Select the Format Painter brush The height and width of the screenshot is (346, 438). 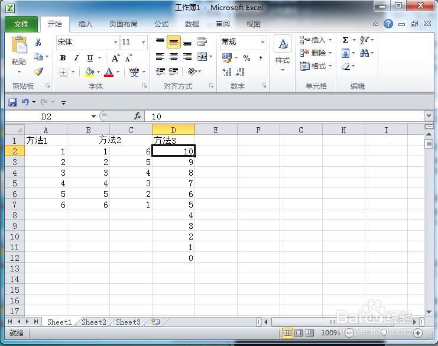point(38,71)
